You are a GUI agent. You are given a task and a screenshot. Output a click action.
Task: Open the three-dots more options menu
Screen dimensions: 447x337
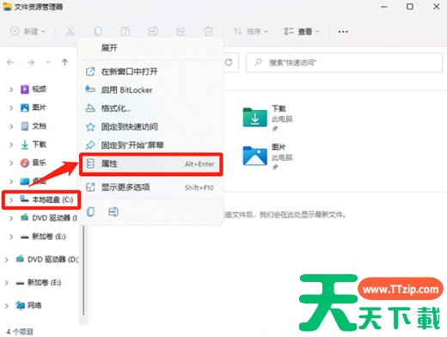click(x=343, y=32)
